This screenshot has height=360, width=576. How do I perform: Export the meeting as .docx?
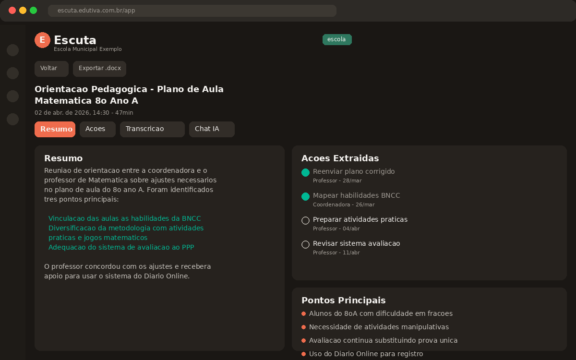point(99,69)
